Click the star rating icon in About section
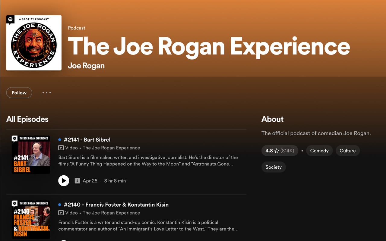This screenshot has width=386, height=241. (276, 151)
